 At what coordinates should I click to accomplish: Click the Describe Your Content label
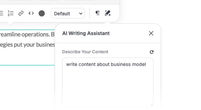click(x=85, y=52)
